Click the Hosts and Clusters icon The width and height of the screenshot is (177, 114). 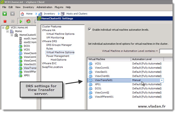pyautogui.click(x=63, y=14)
